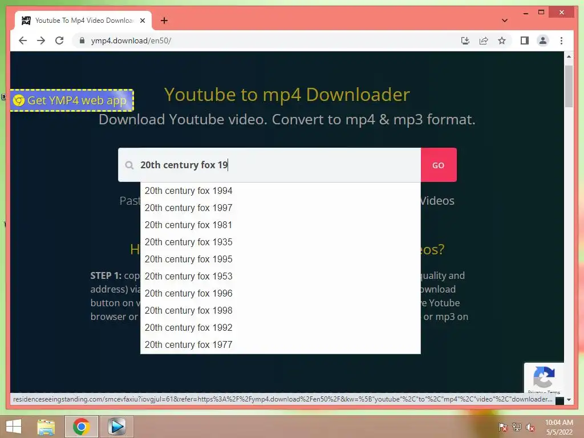Choose suggestion 20th century fox 1994

(281, 190)
